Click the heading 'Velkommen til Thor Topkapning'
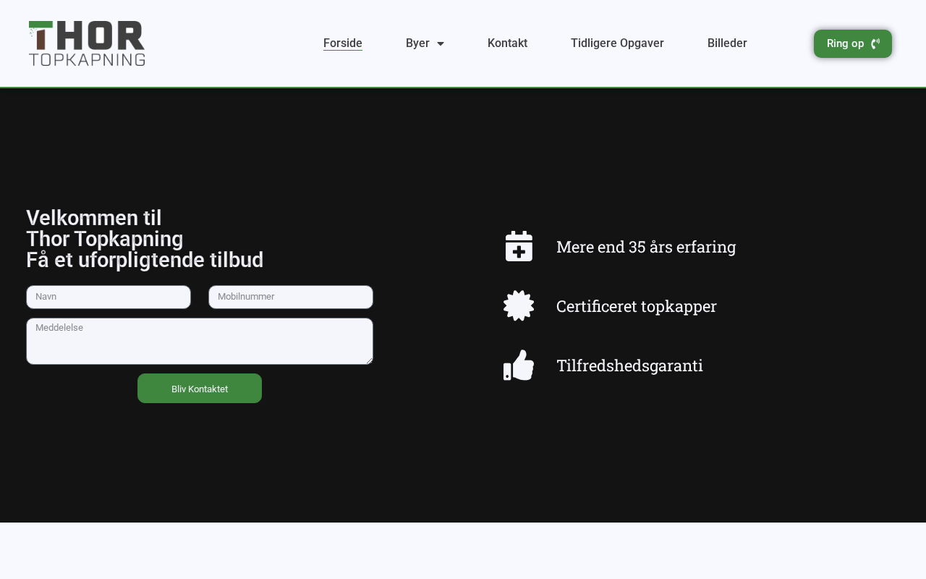This screenshot has height=579, width=926. tap(105, 228)
